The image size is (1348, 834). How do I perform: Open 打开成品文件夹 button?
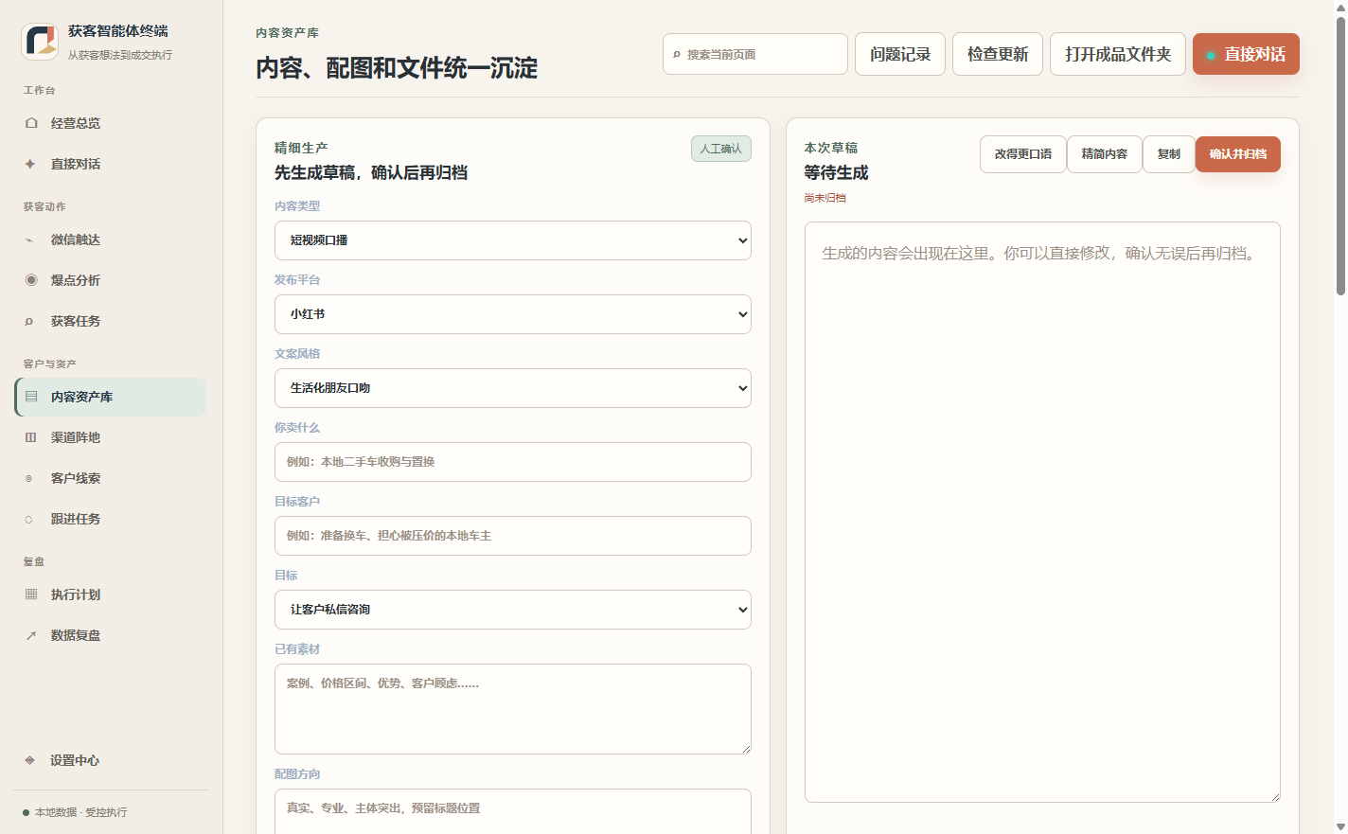pos(1118,54)
